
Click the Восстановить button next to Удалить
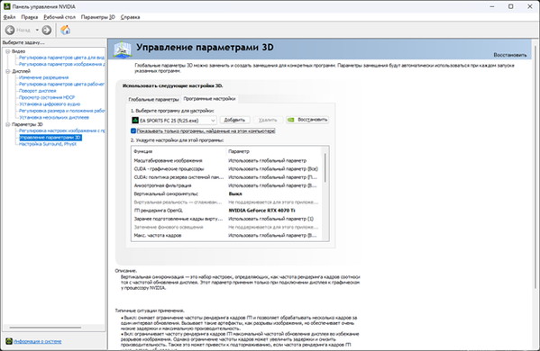tap(307, 120)
